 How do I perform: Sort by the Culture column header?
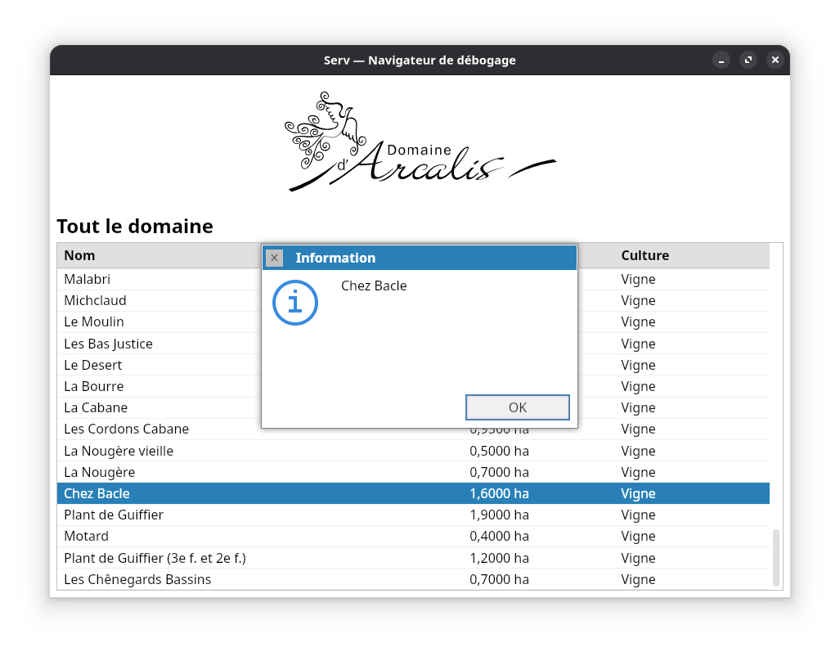coord(645,255)
